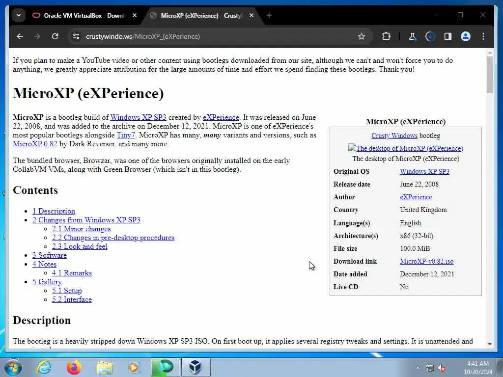This screenshot has width=503, height=377.
Task: Close the MicroXP (eXPerience) tab
Action: tap(251, 15)
